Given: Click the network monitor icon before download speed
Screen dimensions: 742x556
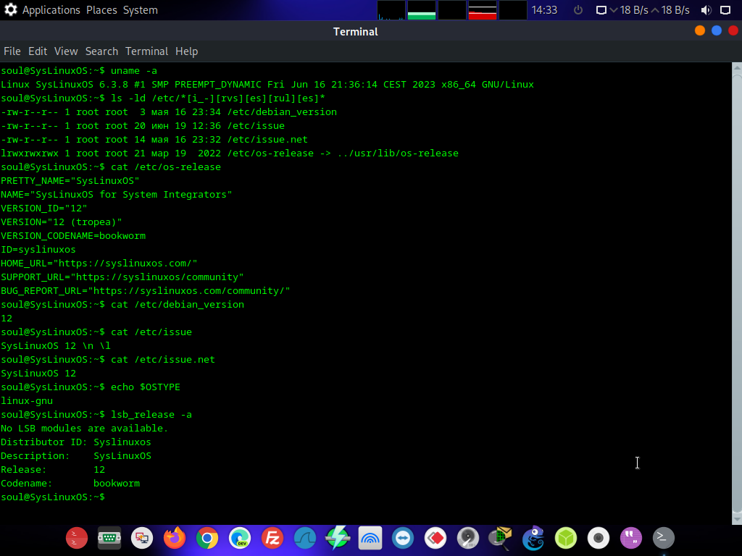Looking at the screenshot, I should click(x=601, y=10).
